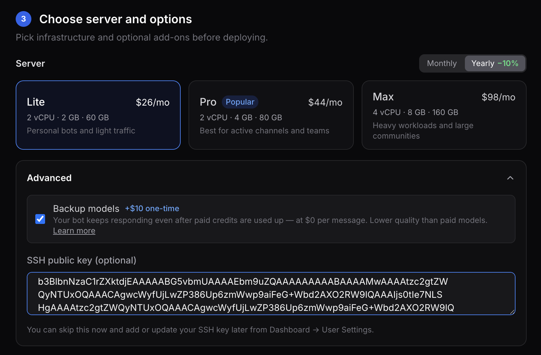The image size is (541, 355).
Task: Click the step 3 number badge
Action: pos(23,19)
